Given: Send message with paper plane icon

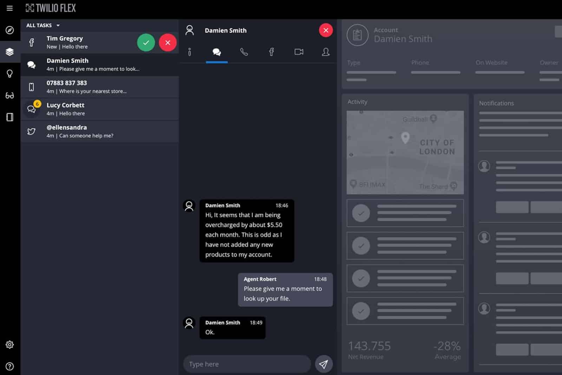Looking at the screenshot, I should pos(324,364).
